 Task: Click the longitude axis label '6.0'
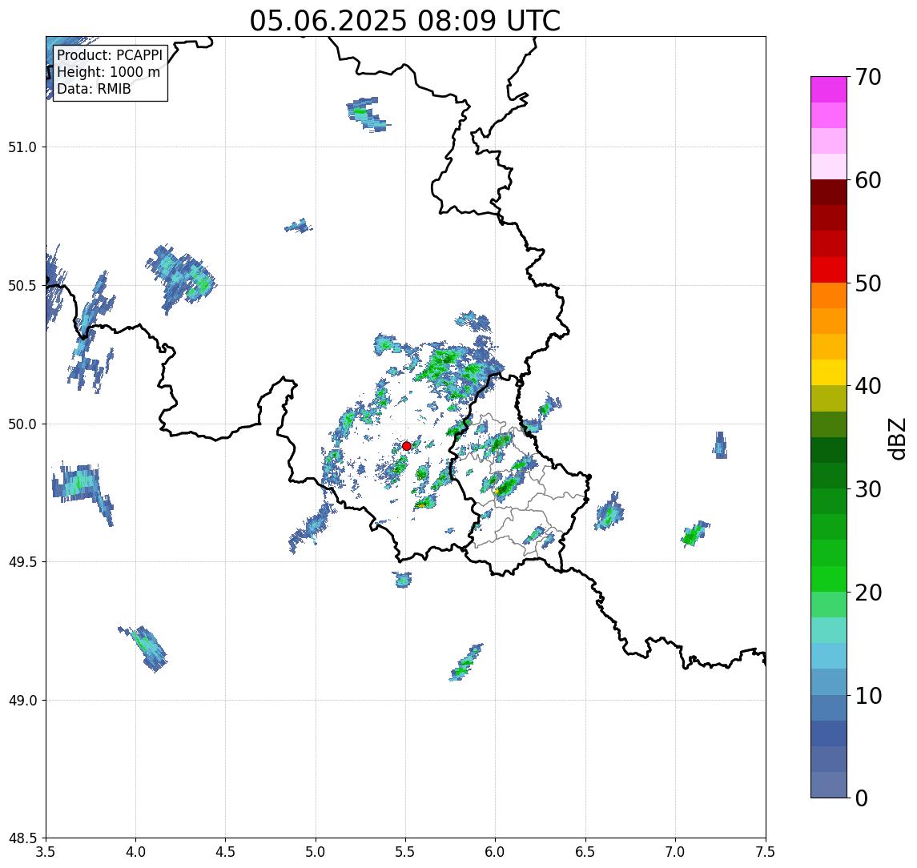[x=496, y=852]
